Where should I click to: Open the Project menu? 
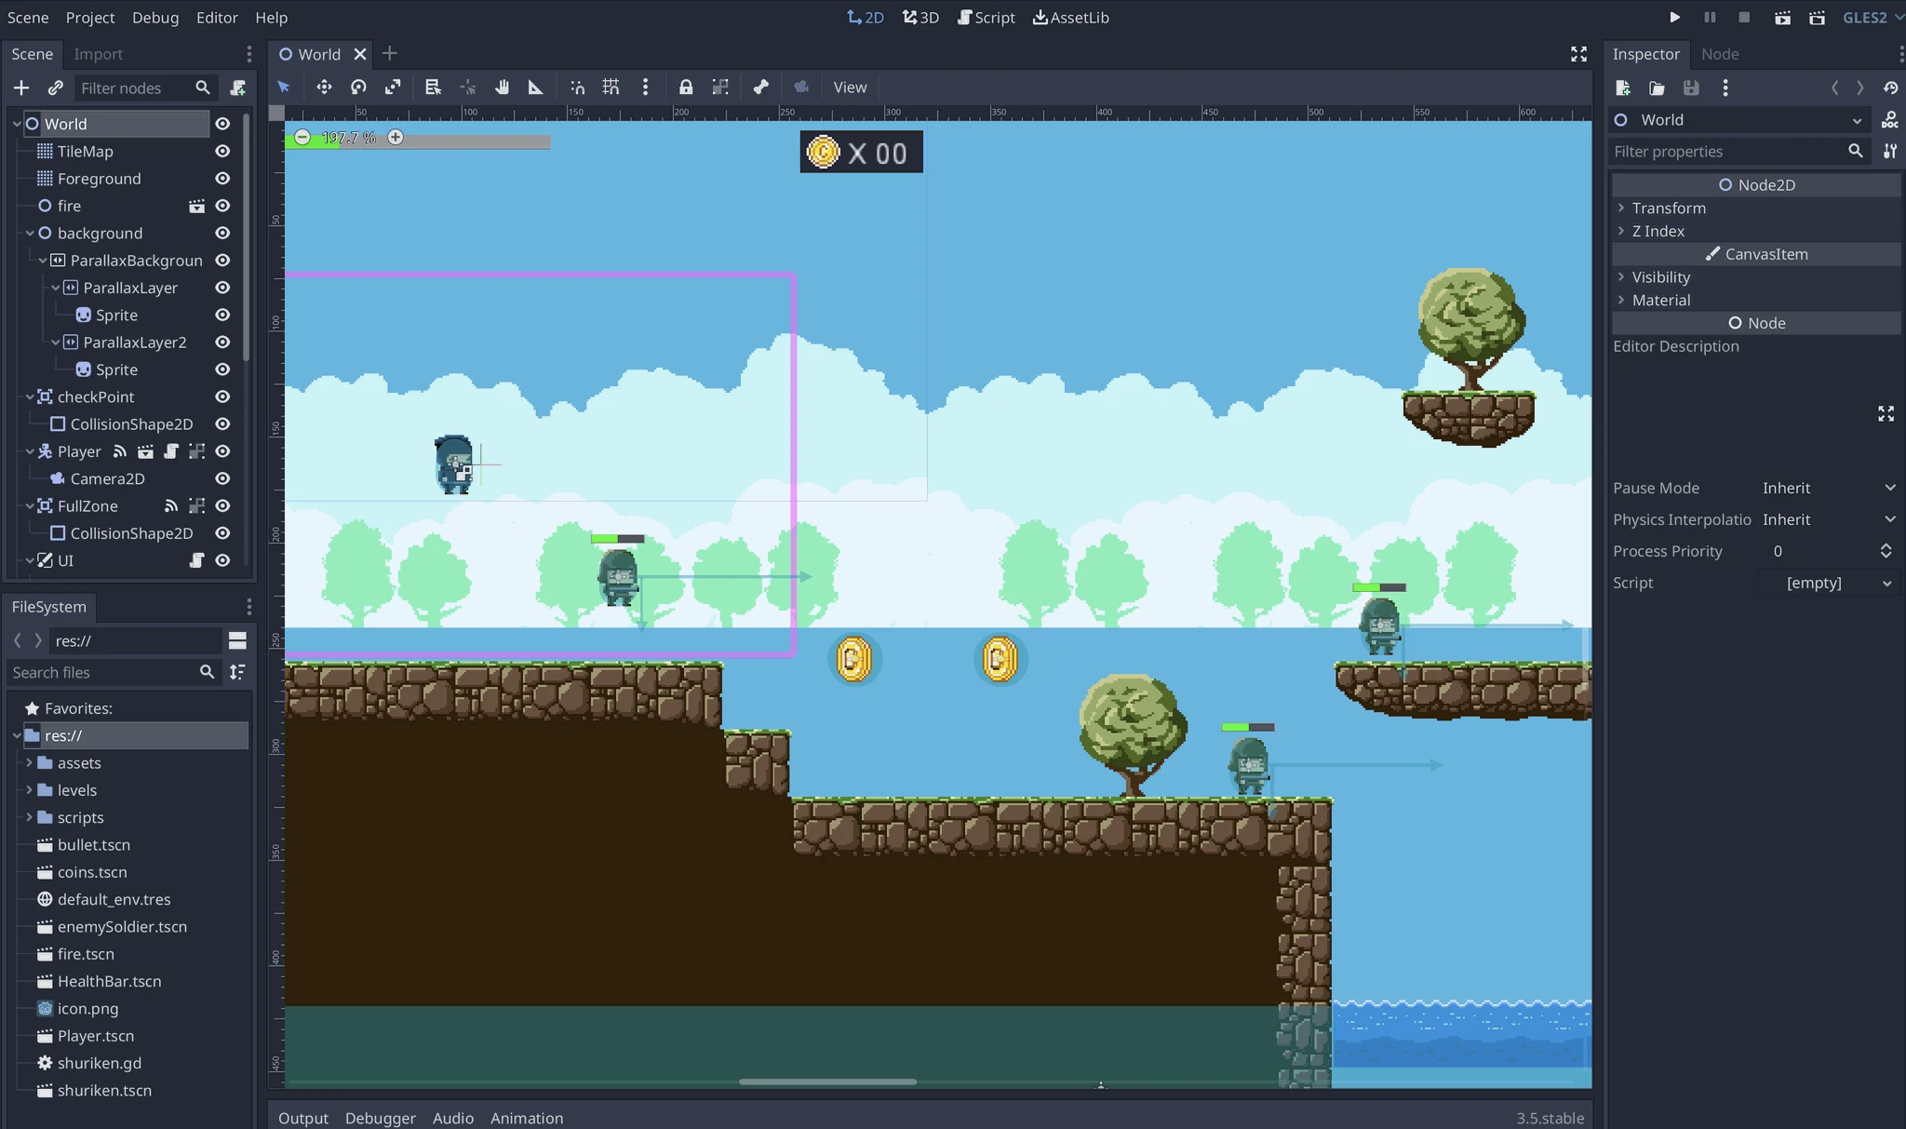(x=90, y=18)
